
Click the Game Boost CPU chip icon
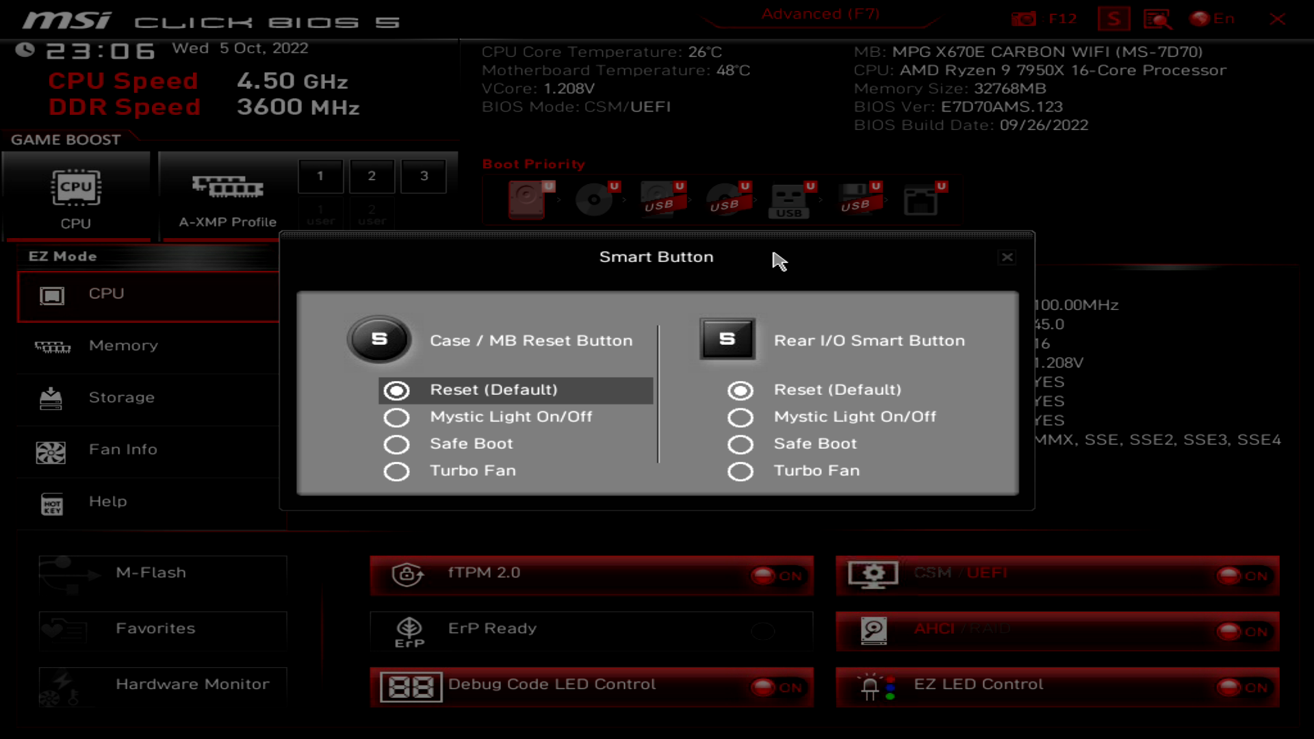click(75, 187)
